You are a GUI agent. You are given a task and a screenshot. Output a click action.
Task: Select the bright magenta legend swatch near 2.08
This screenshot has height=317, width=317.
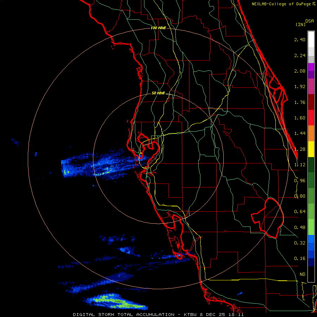click(x=311, y=67)
